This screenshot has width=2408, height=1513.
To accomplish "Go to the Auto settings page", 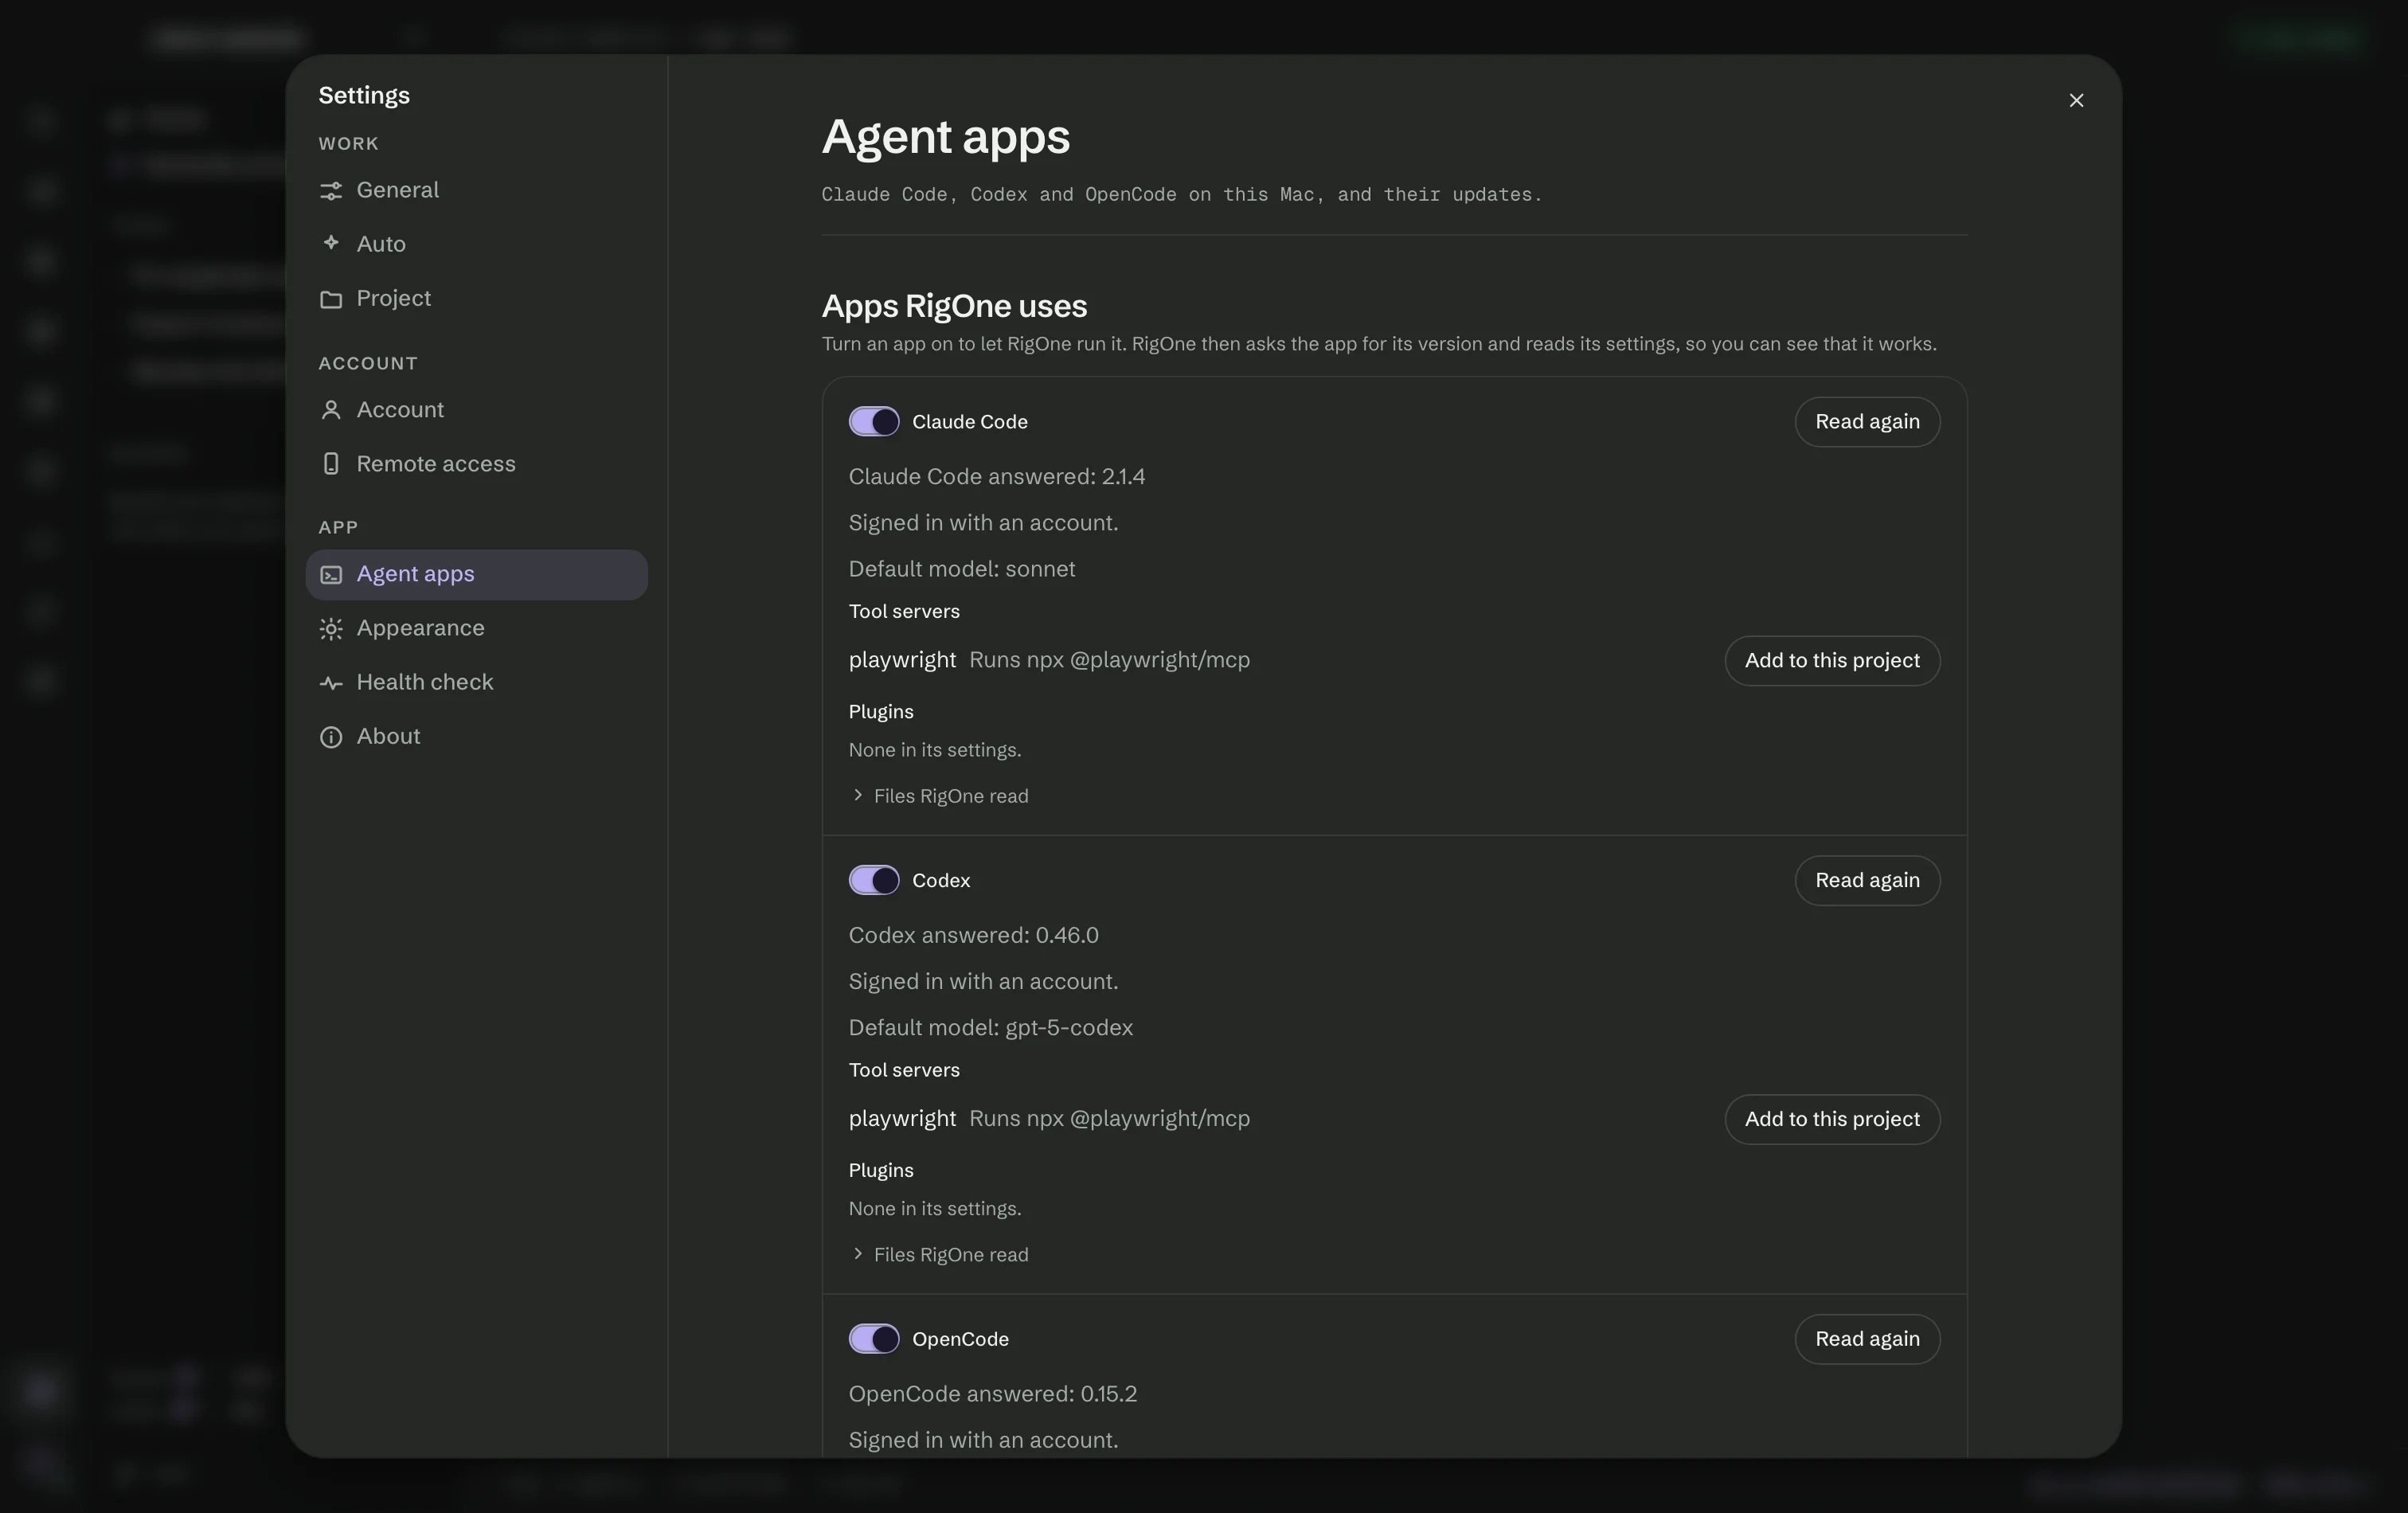I will tap(476, 244).
